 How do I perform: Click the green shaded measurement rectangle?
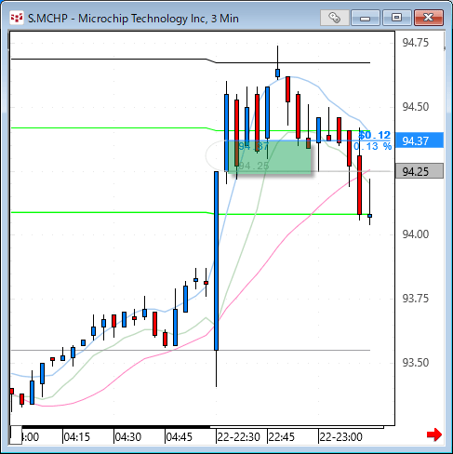point(269,156)
